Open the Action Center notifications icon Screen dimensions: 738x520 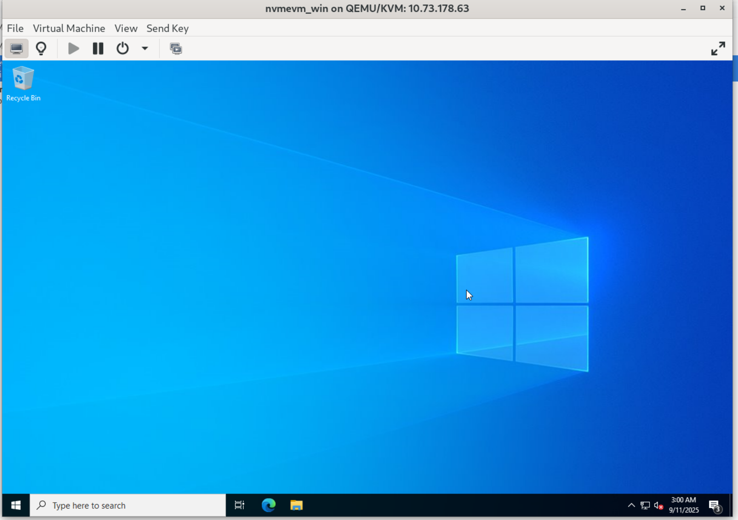coord(715,505)
